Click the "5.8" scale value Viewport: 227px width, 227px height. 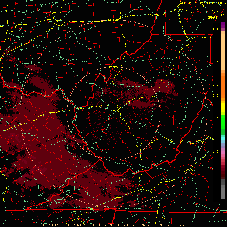(x=216, y=84)
